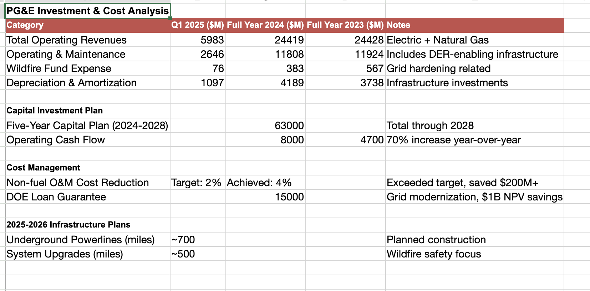Select the 24428 revenue cell
The height and width of the screenshot is (291, 590).
click(x=369, y=40)
